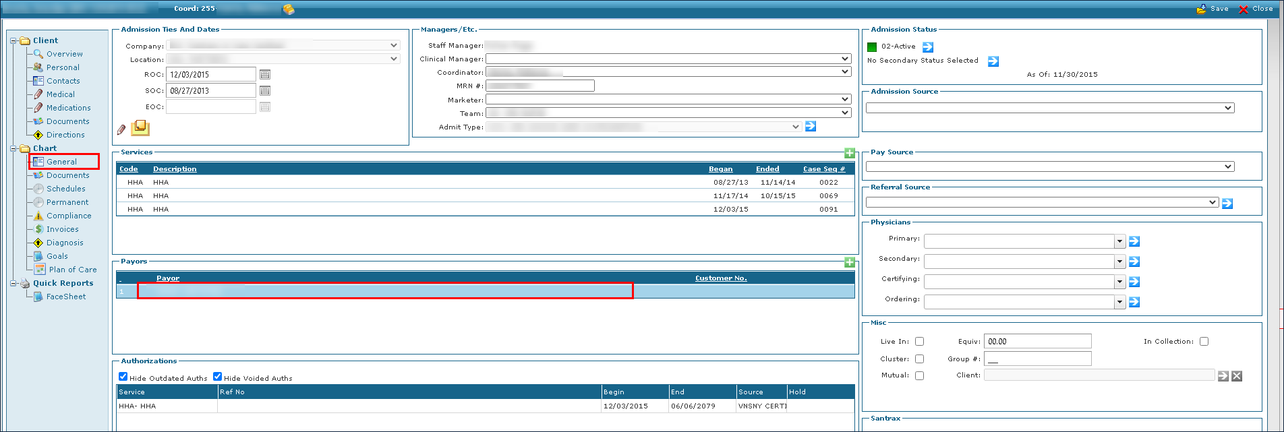The image size is (1284, 432).
Task: Uncheck Hide Voided Auths checkbox
Action: pyautogui.click(x=218, y=377)
